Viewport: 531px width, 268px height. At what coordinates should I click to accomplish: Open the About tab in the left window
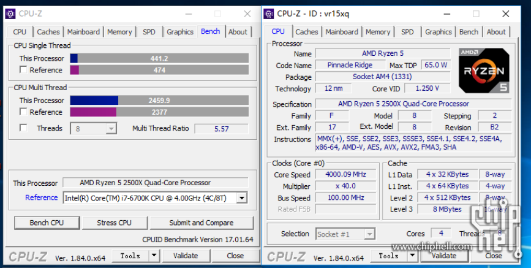coord(238,32)
